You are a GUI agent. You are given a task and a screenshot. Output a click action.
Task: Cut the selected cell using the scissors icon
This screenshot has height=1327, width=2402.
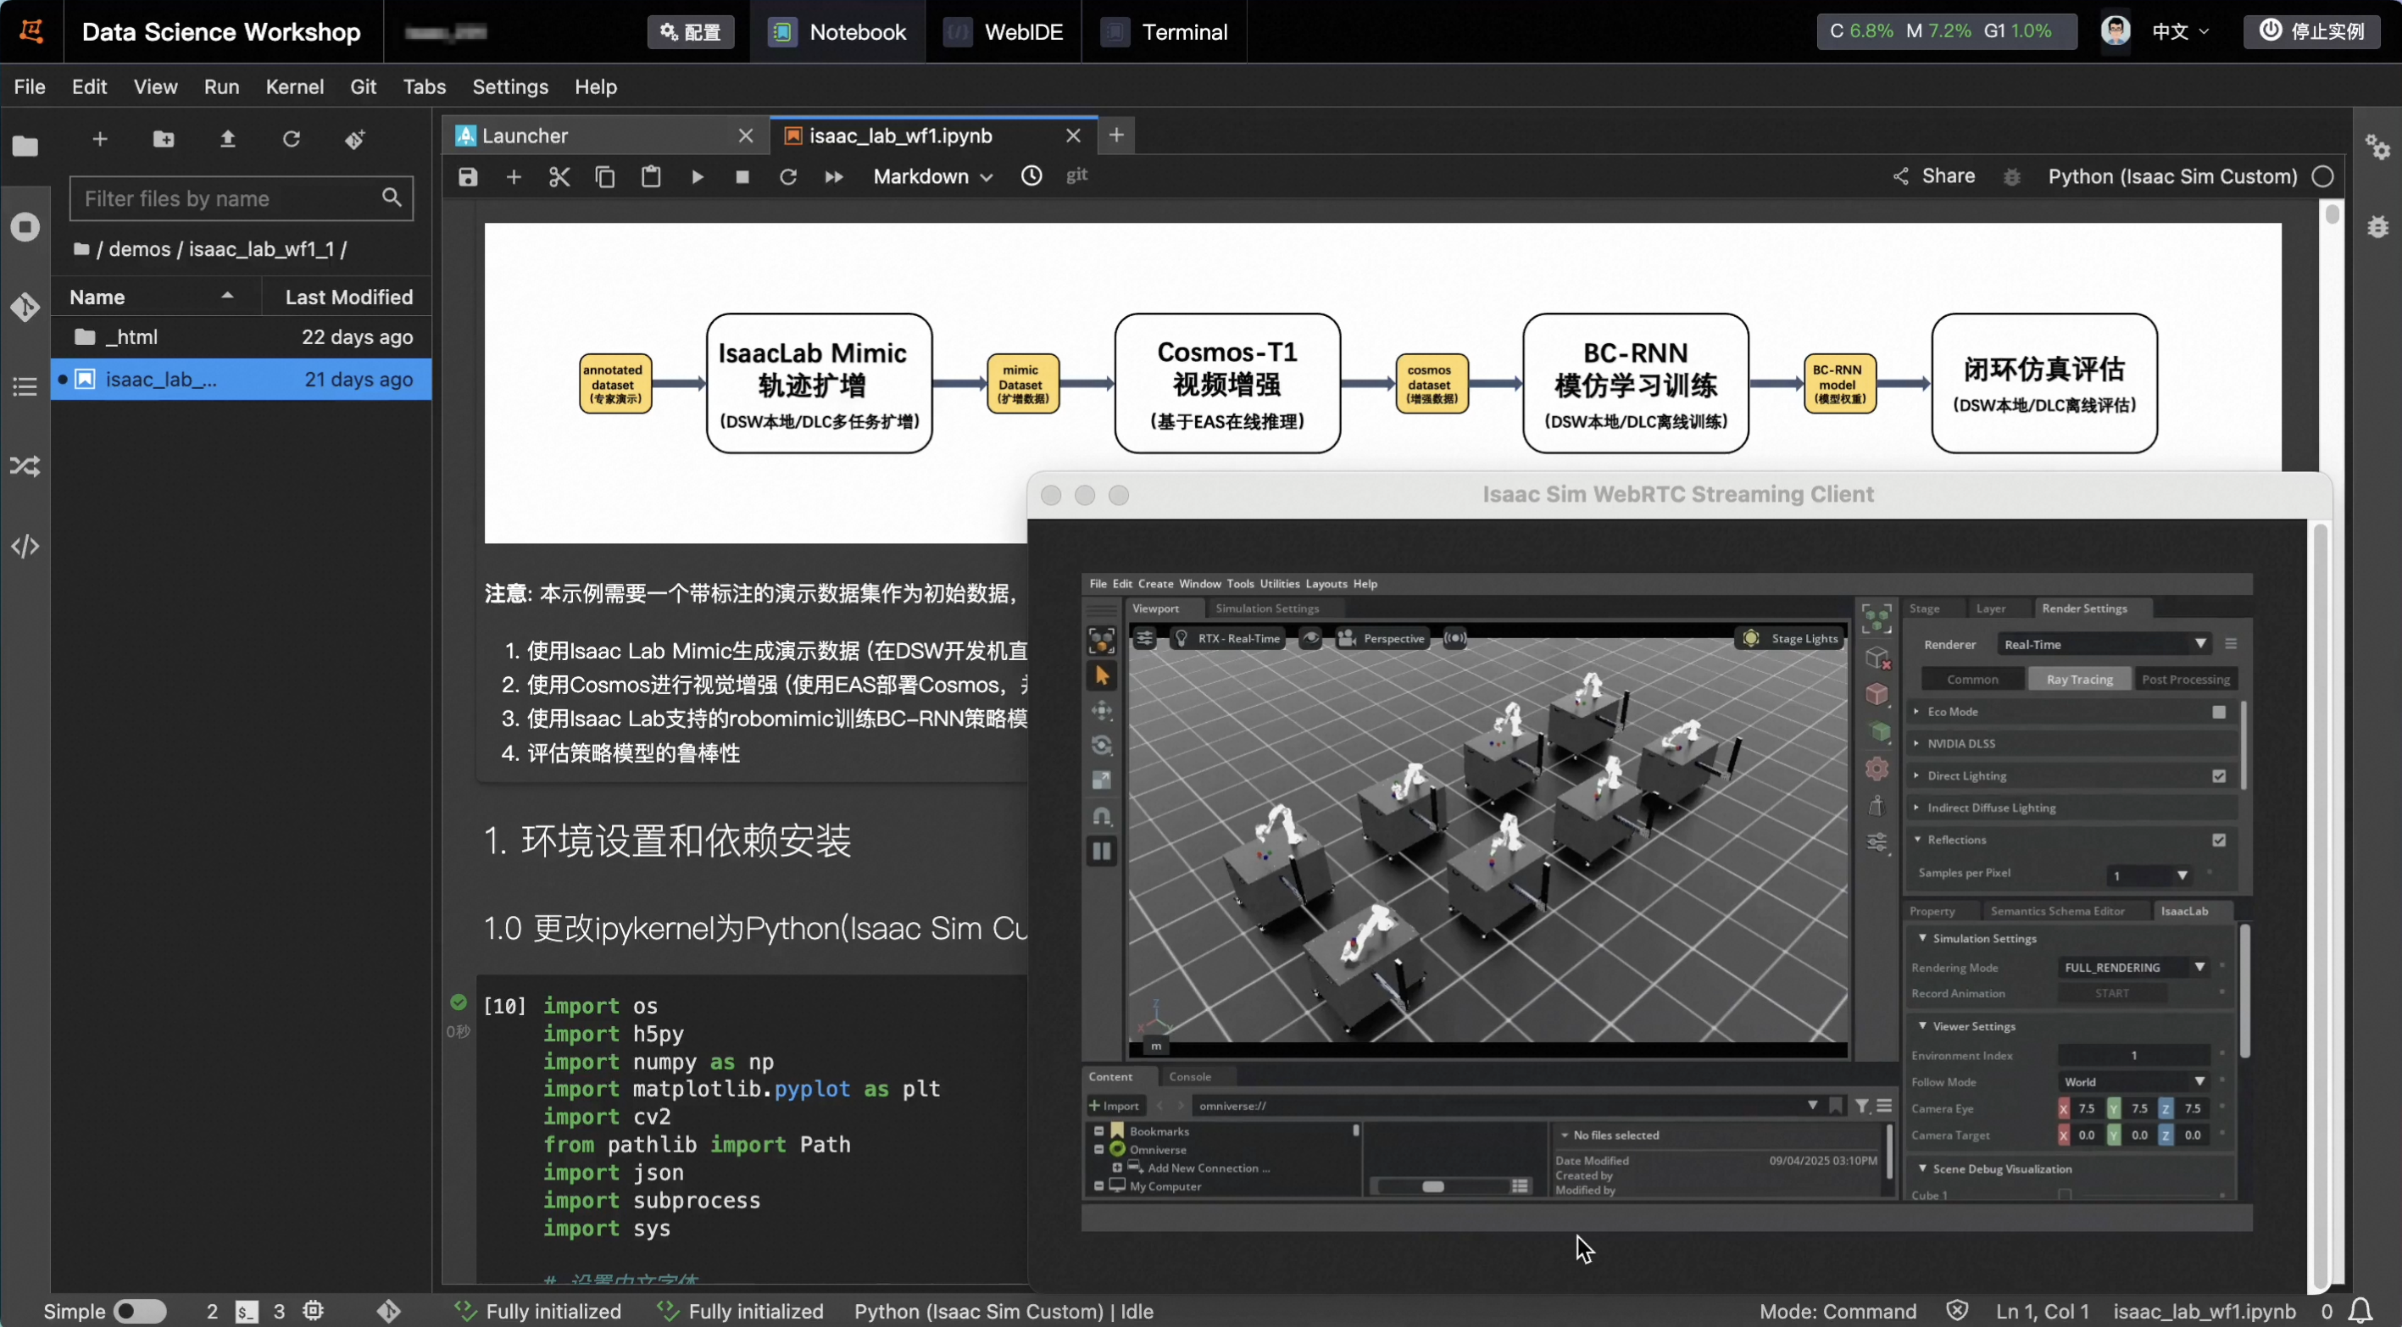[x=559, y=176]
